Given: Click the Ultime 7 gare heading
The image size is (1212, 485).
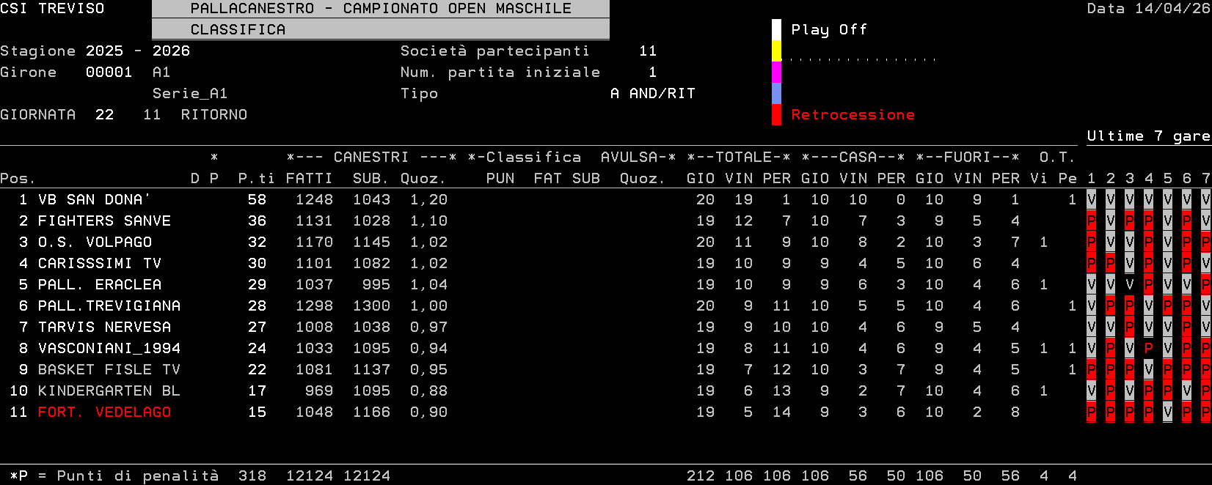Looking at the screenshot, I should [x=1148, y=136].
